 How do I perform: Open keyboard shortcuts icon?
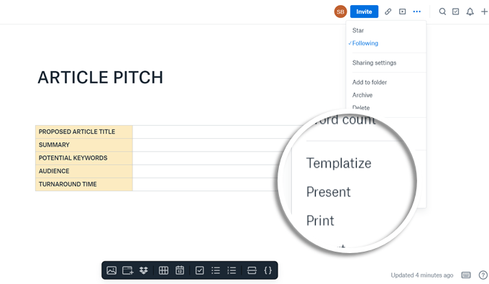466,275
